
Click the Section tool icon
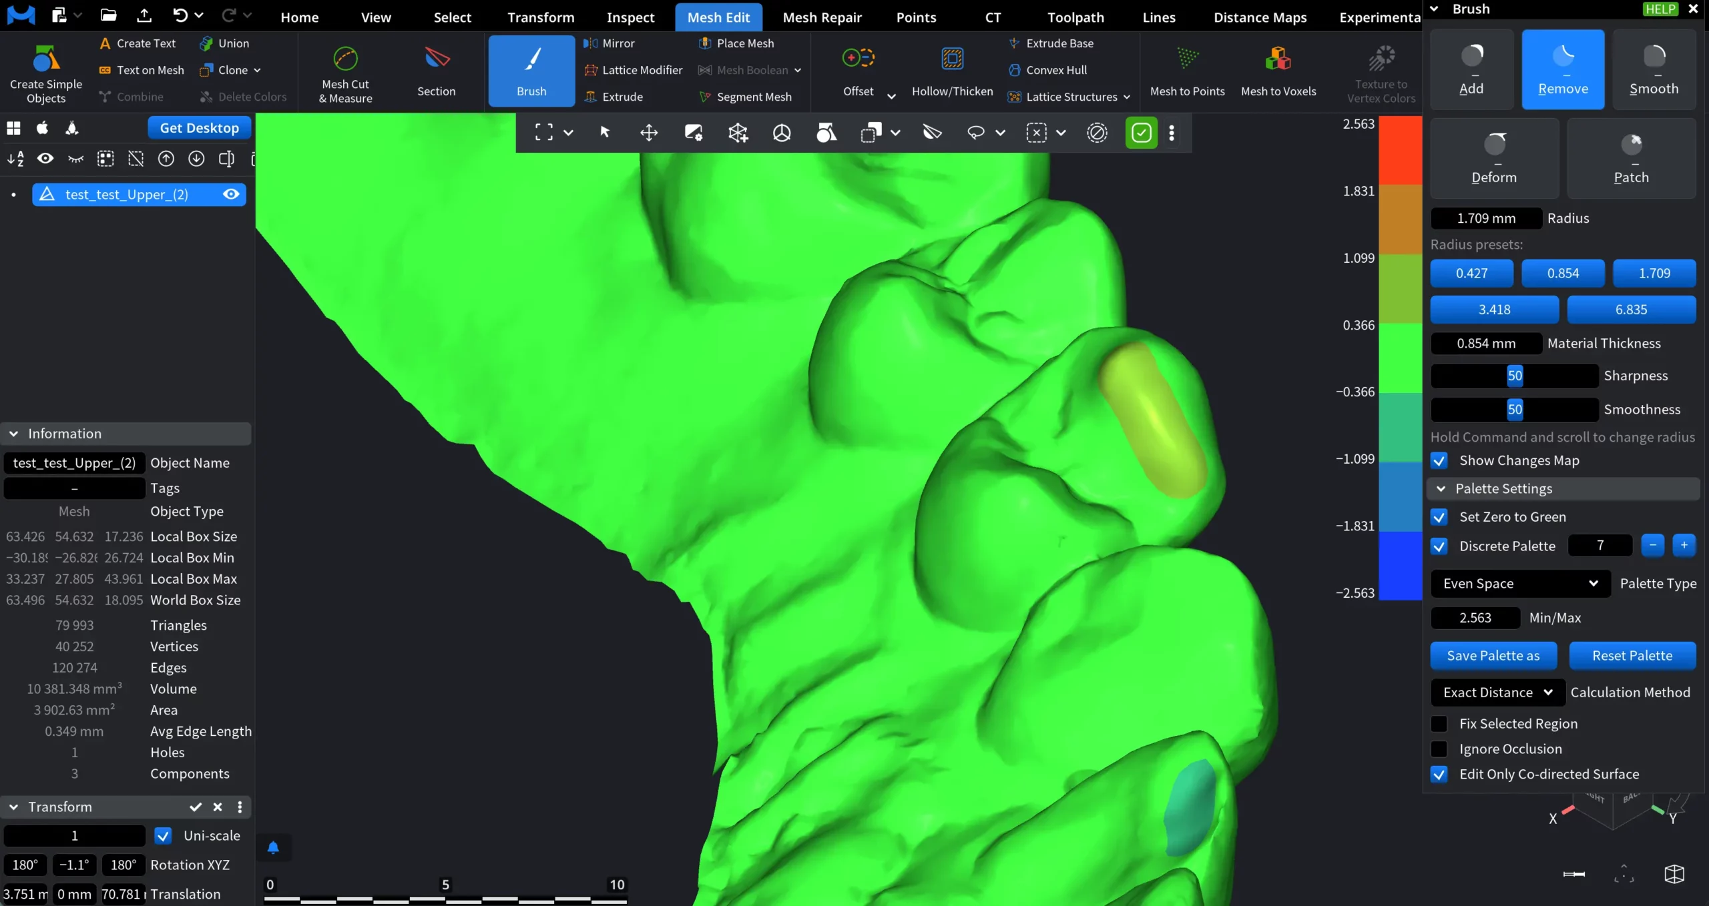(437, 60)
